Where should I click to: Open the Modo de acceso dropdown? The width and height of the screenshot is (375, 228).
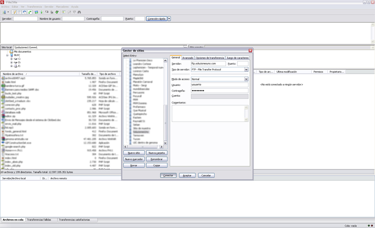click(246, 79)
